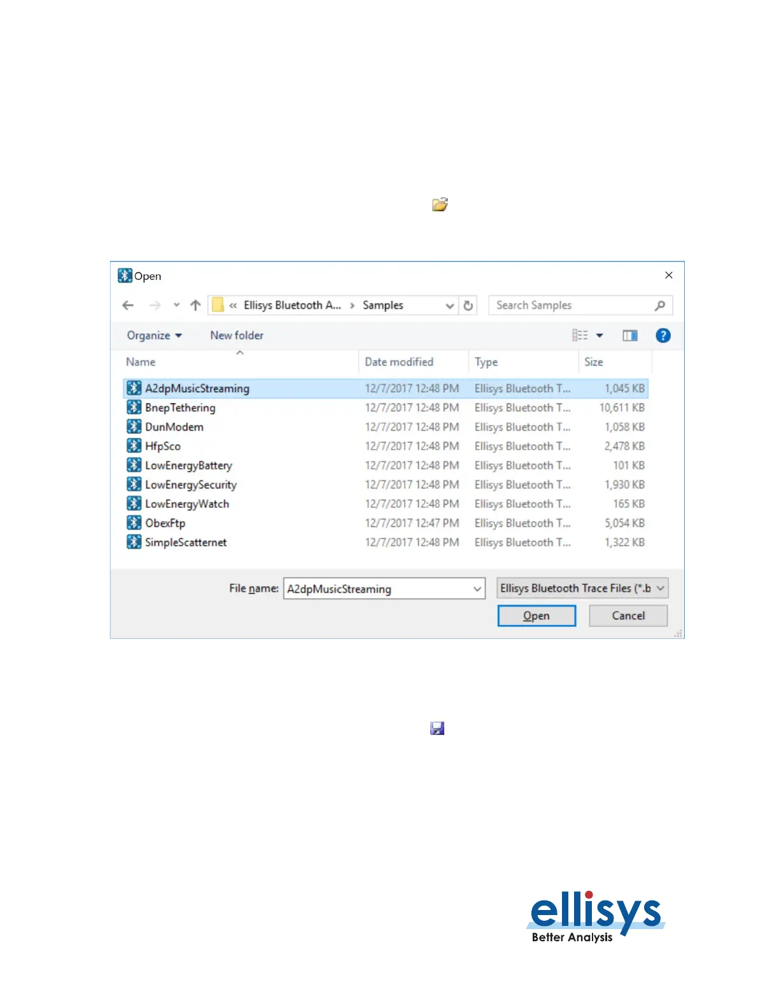Select the LowEnergyWatch file
Image resolution: width=779 pixels, height=1008 pixels.
386,503
